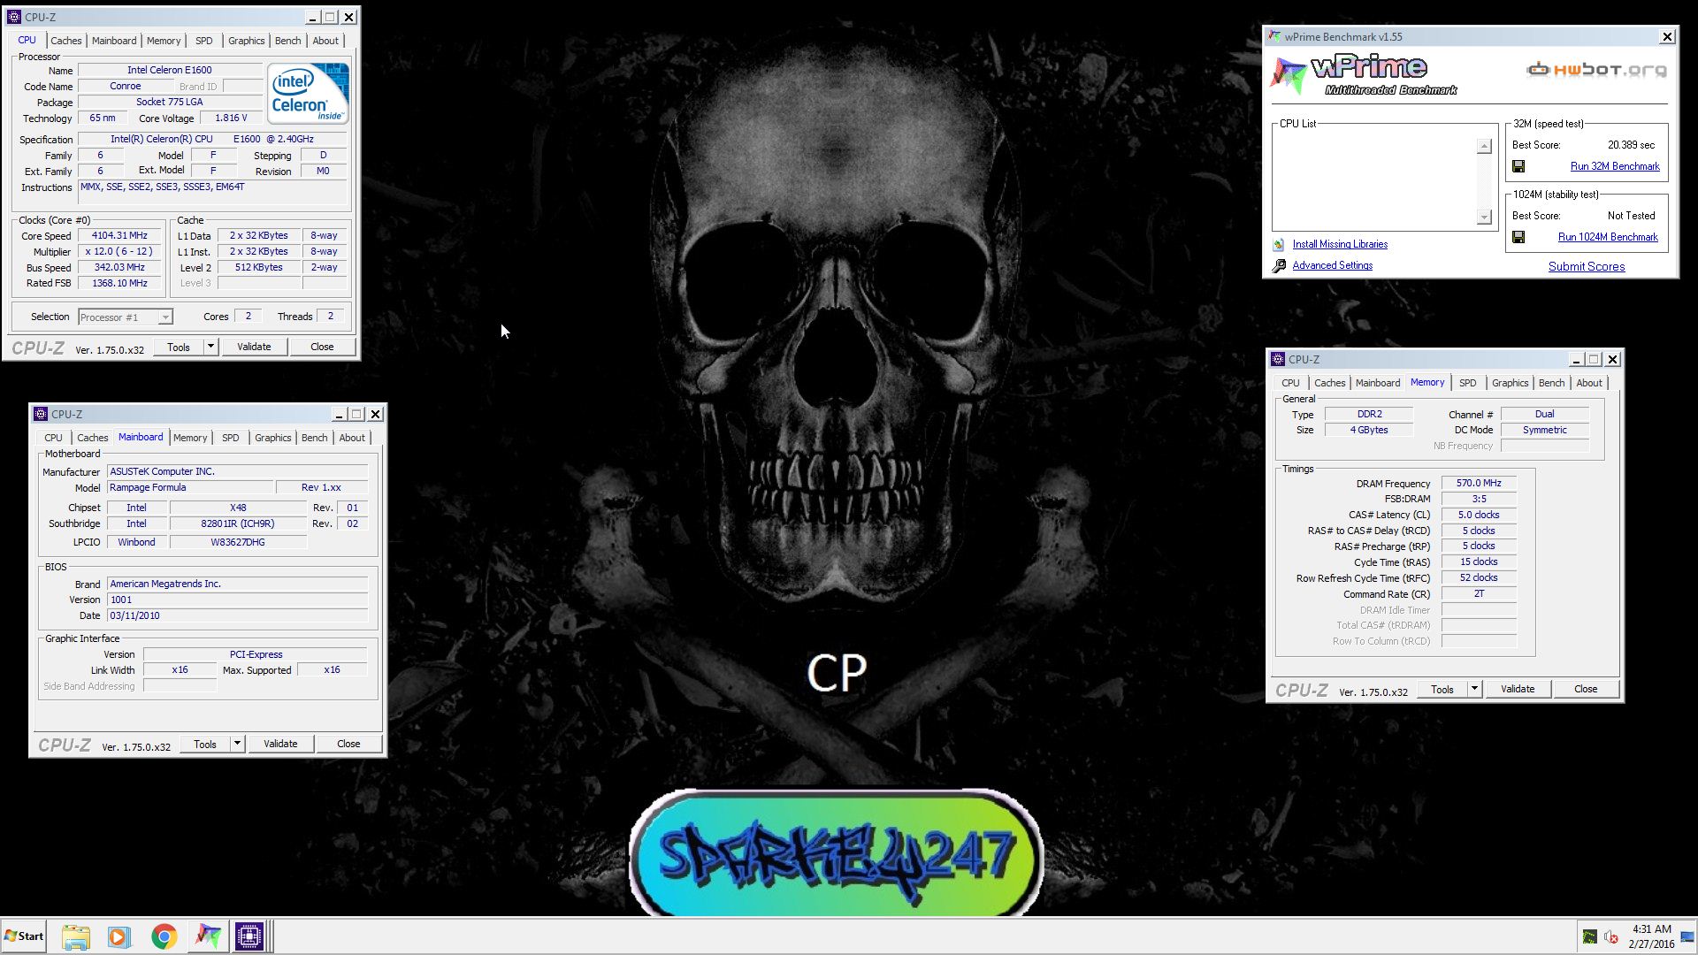The image size is (1698, 955).
Task: Click the Install Missing Libraries icon in wPrime
Action: click(1279, 245)
